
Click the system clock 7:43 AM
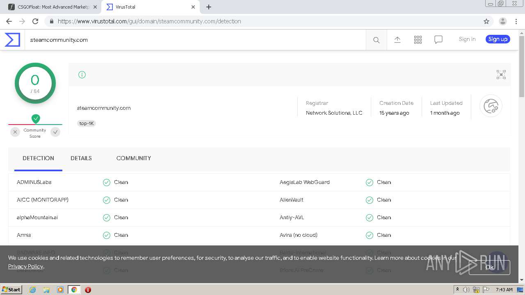pyautogui.click(x=504, y=290)
